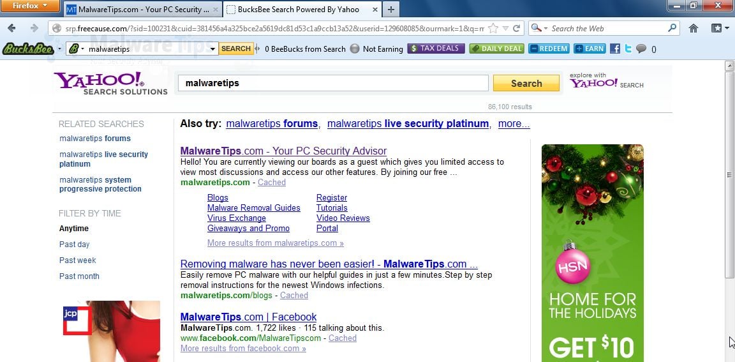Filter results by Past week
This screenshot has height=362, width=735.
pos(78,260)
